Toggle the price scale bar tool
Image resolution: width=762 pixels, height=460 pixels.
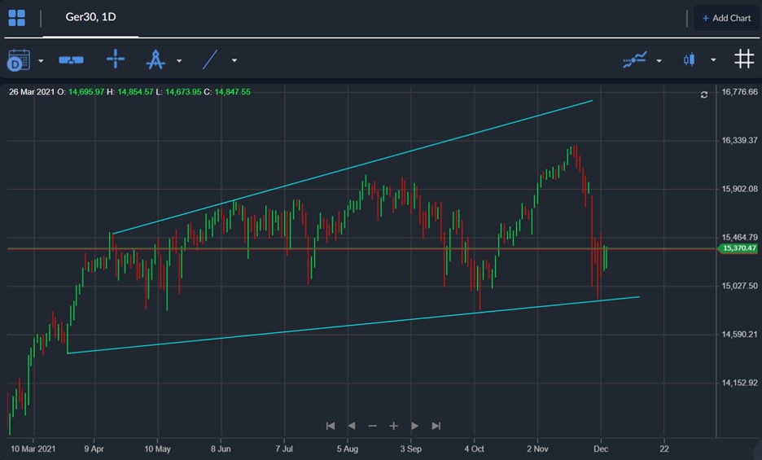pos(71,59)
